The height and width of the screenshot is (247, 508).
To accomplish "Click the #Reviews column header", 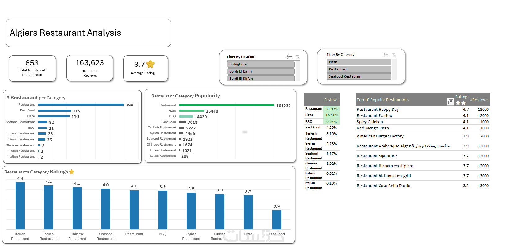I will point(479,100).
